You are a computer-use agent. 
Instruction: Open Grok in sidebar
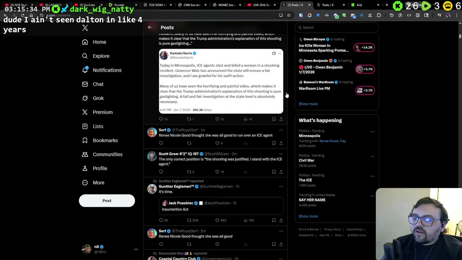coord(93,98)
